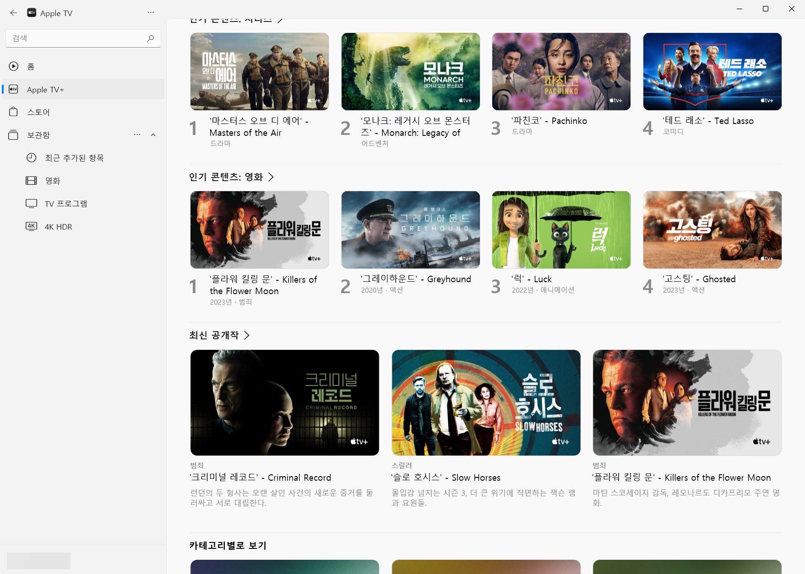Go to the 홈 menu item
This screenshot has height=574, width=805.
[x=83, y=66]
